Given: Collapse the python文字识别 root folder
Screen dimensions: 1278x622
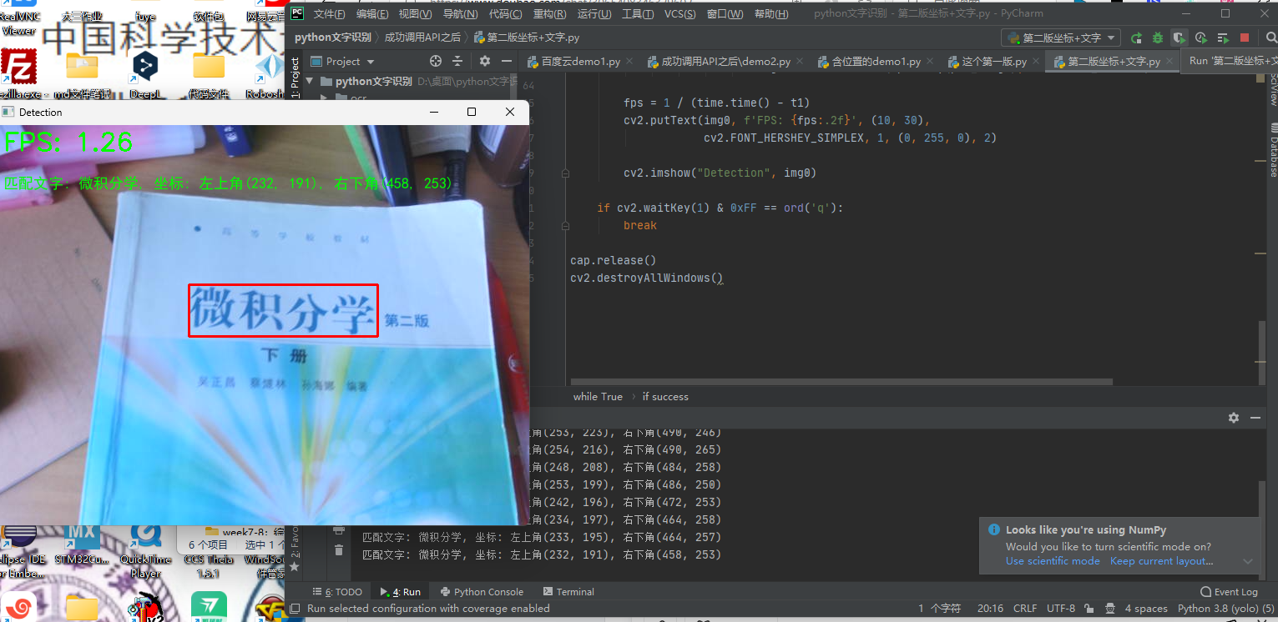Looking at the screenshot, I should 311,81.
